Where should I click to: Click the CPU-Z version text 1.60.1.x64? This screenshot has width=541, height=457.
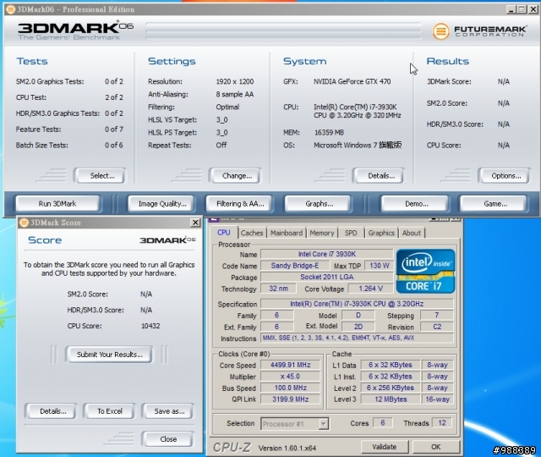coord(287,448)
